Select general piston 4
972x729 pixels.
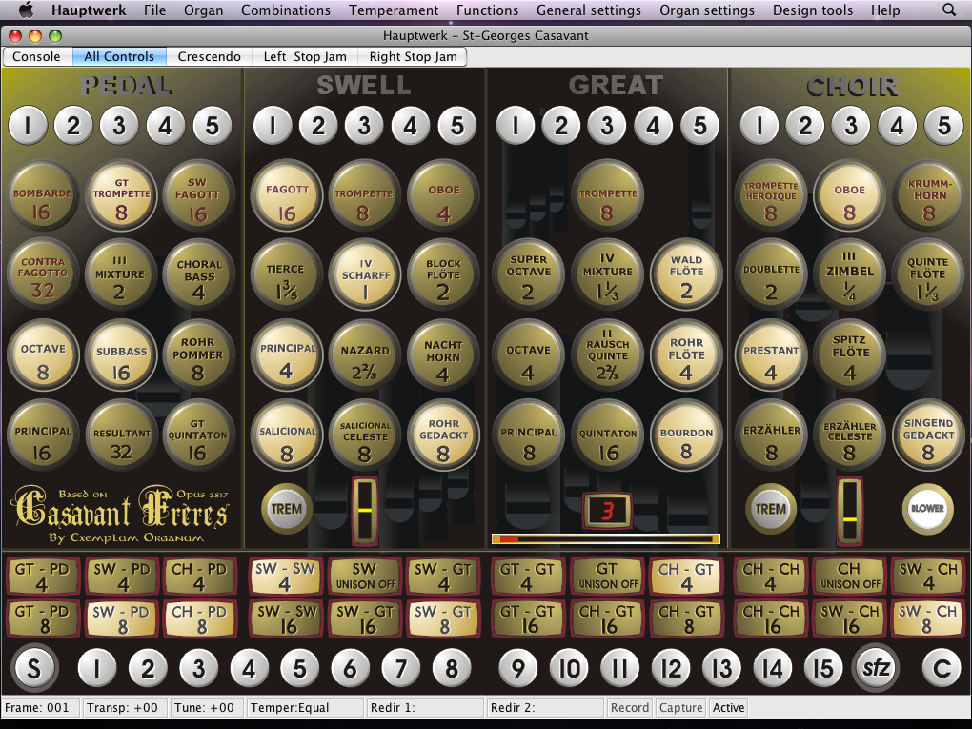pos(249,668)
